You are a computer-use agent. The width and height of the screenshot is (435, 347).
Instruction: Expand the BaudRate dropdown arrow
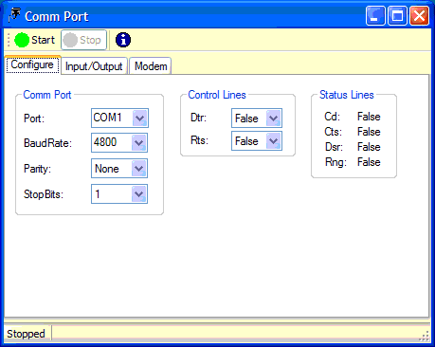pyautogui.click(x=139, y=143)
